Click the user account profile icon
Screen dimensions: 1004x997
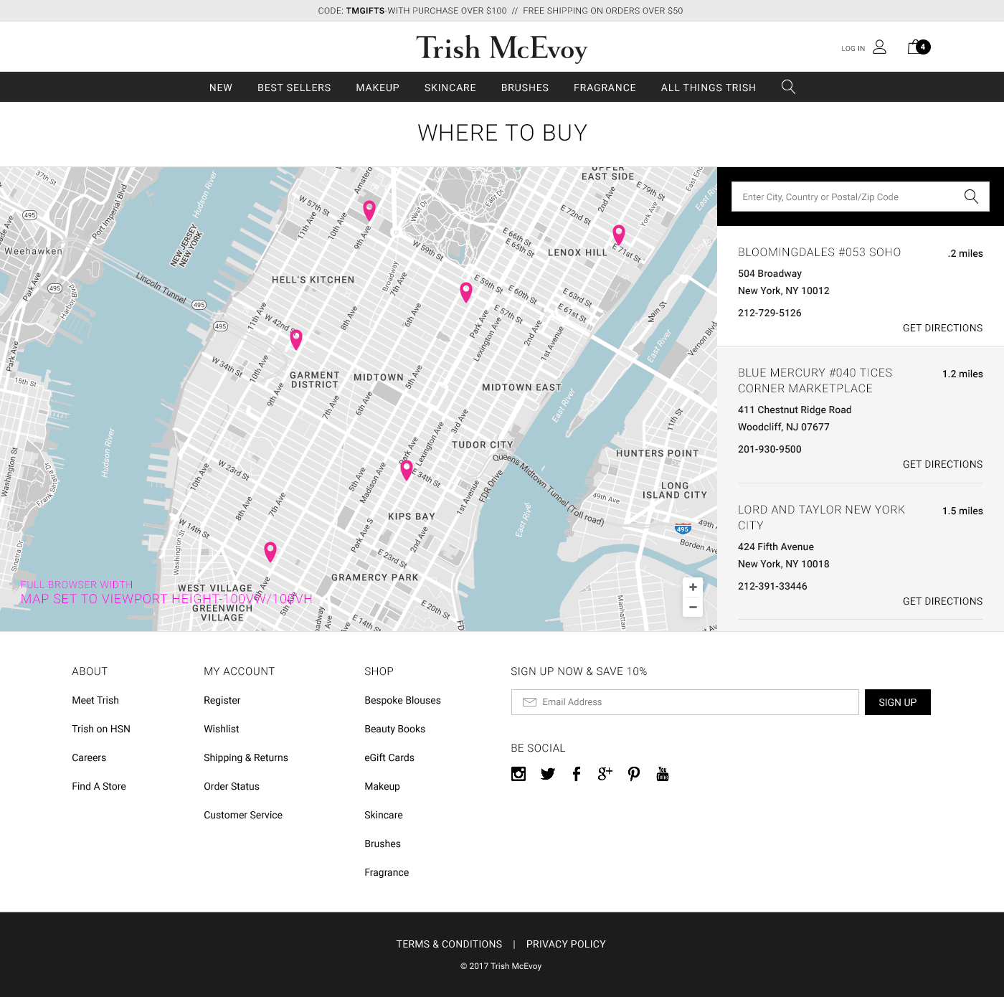coord(880,47)
